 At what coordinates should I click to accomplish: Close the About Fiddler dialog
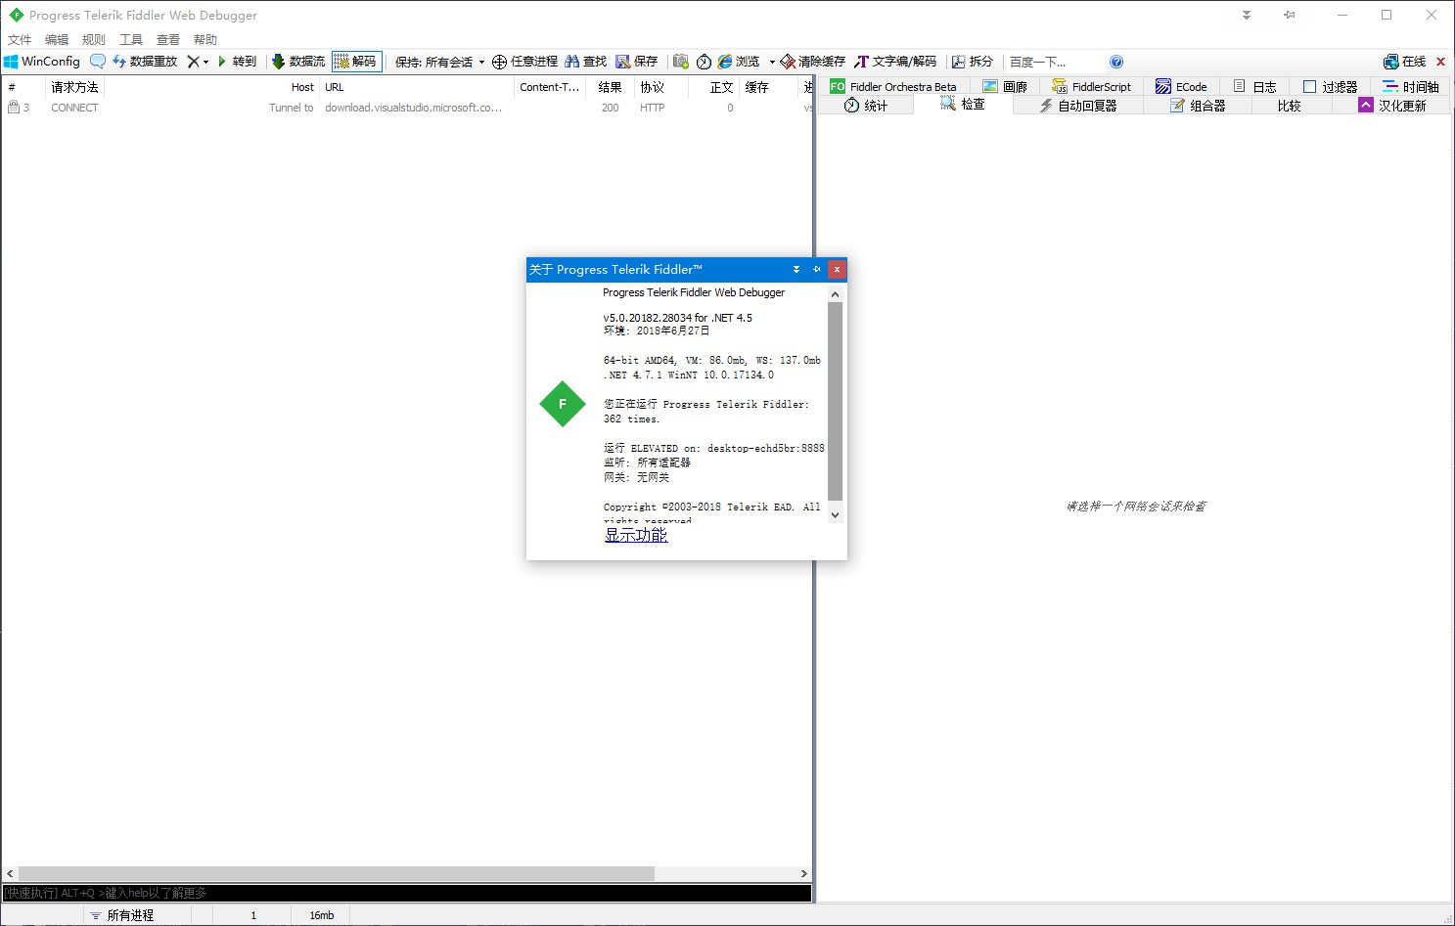click(x=837, y=269)
